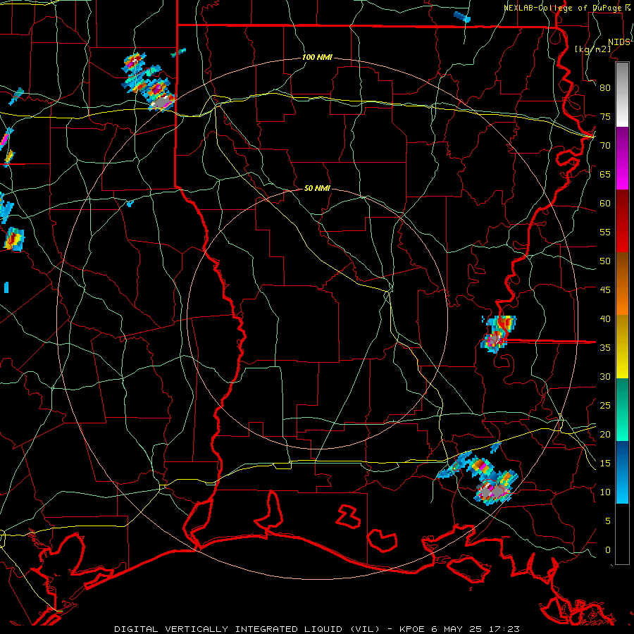
Task: Click the "[kg/m2]" units label
Action: [592, 49]
